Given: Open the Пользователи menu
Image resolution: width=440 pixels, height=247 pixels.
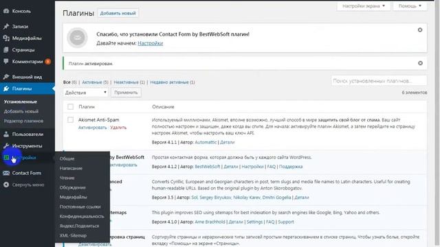Looking at the screenshot, I should (27, 134).
